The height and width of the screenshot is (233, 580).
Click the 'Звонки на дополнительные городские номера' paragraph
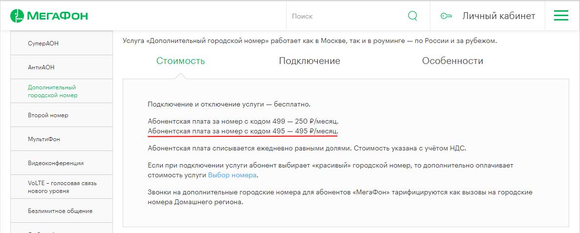(340, 197)
